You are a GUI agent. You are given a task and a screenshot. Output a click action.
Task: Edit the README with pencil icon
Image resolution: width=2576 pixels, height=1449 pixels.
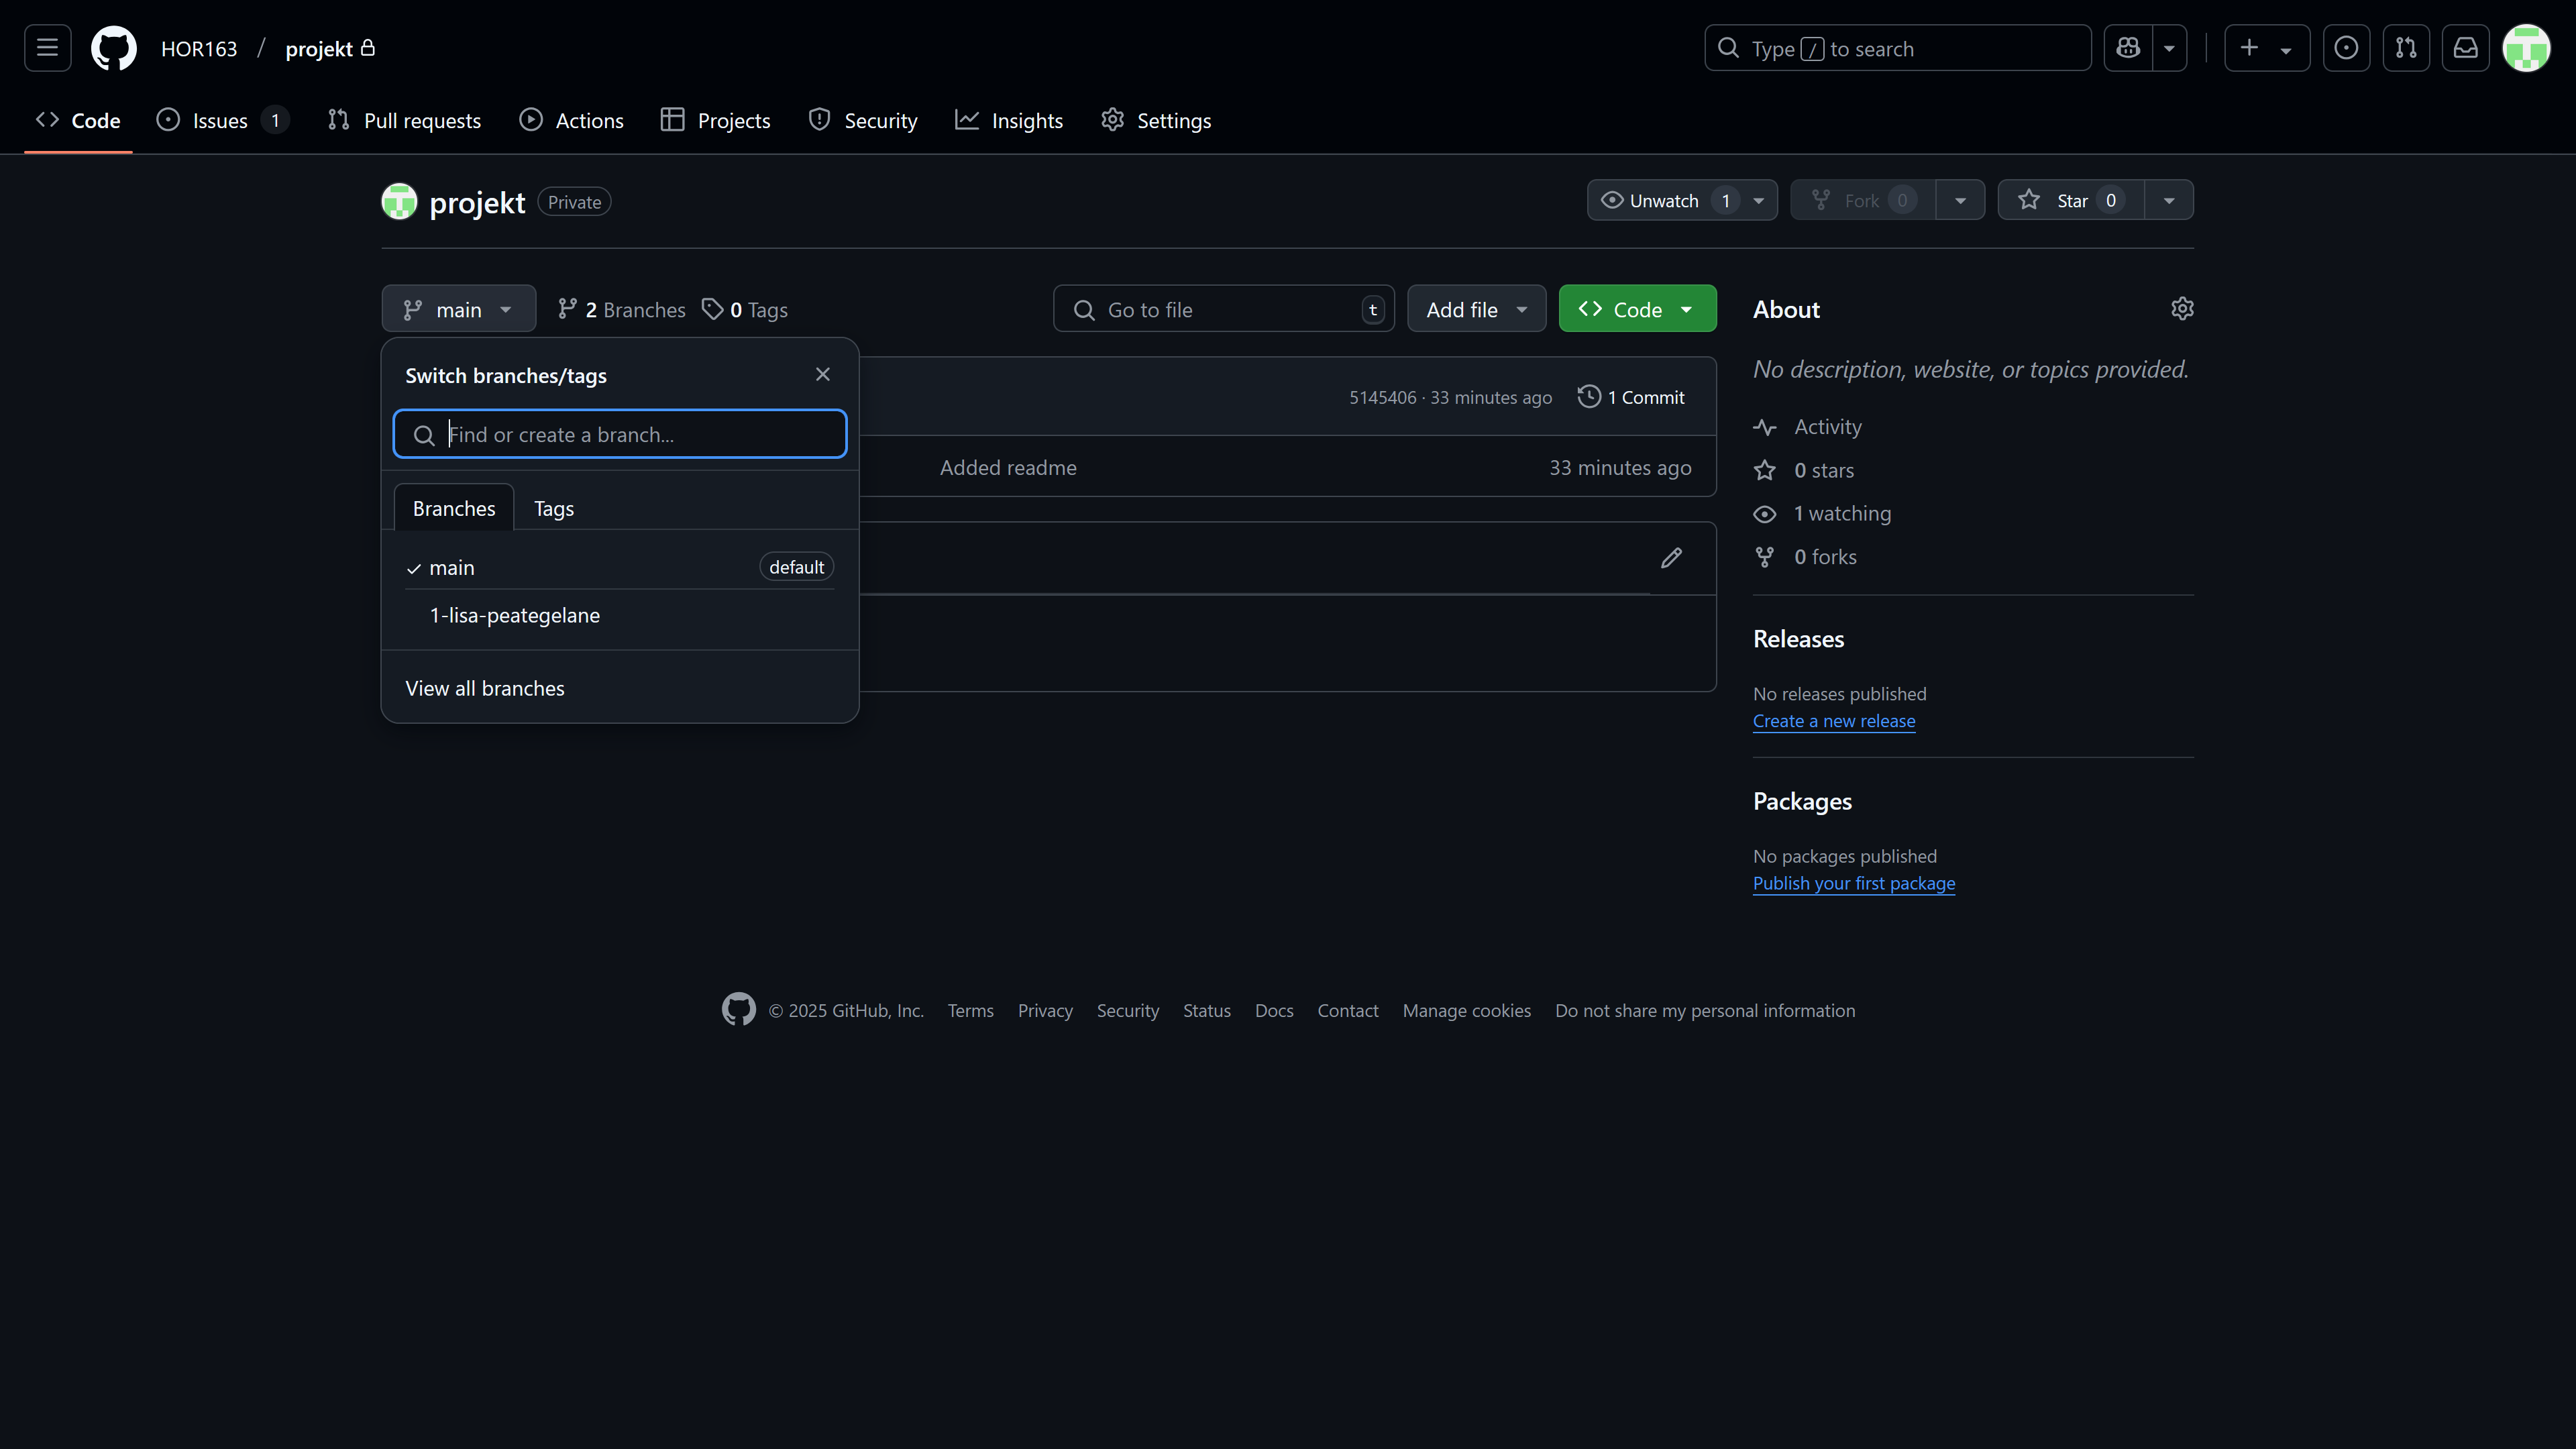(x=1671, y=558)
